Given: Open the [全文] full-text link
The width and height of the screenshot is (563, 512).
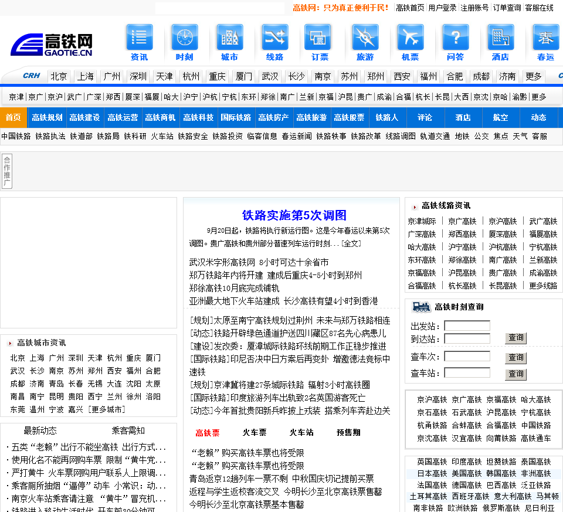Looking at the screenshot, I should 351,243.
